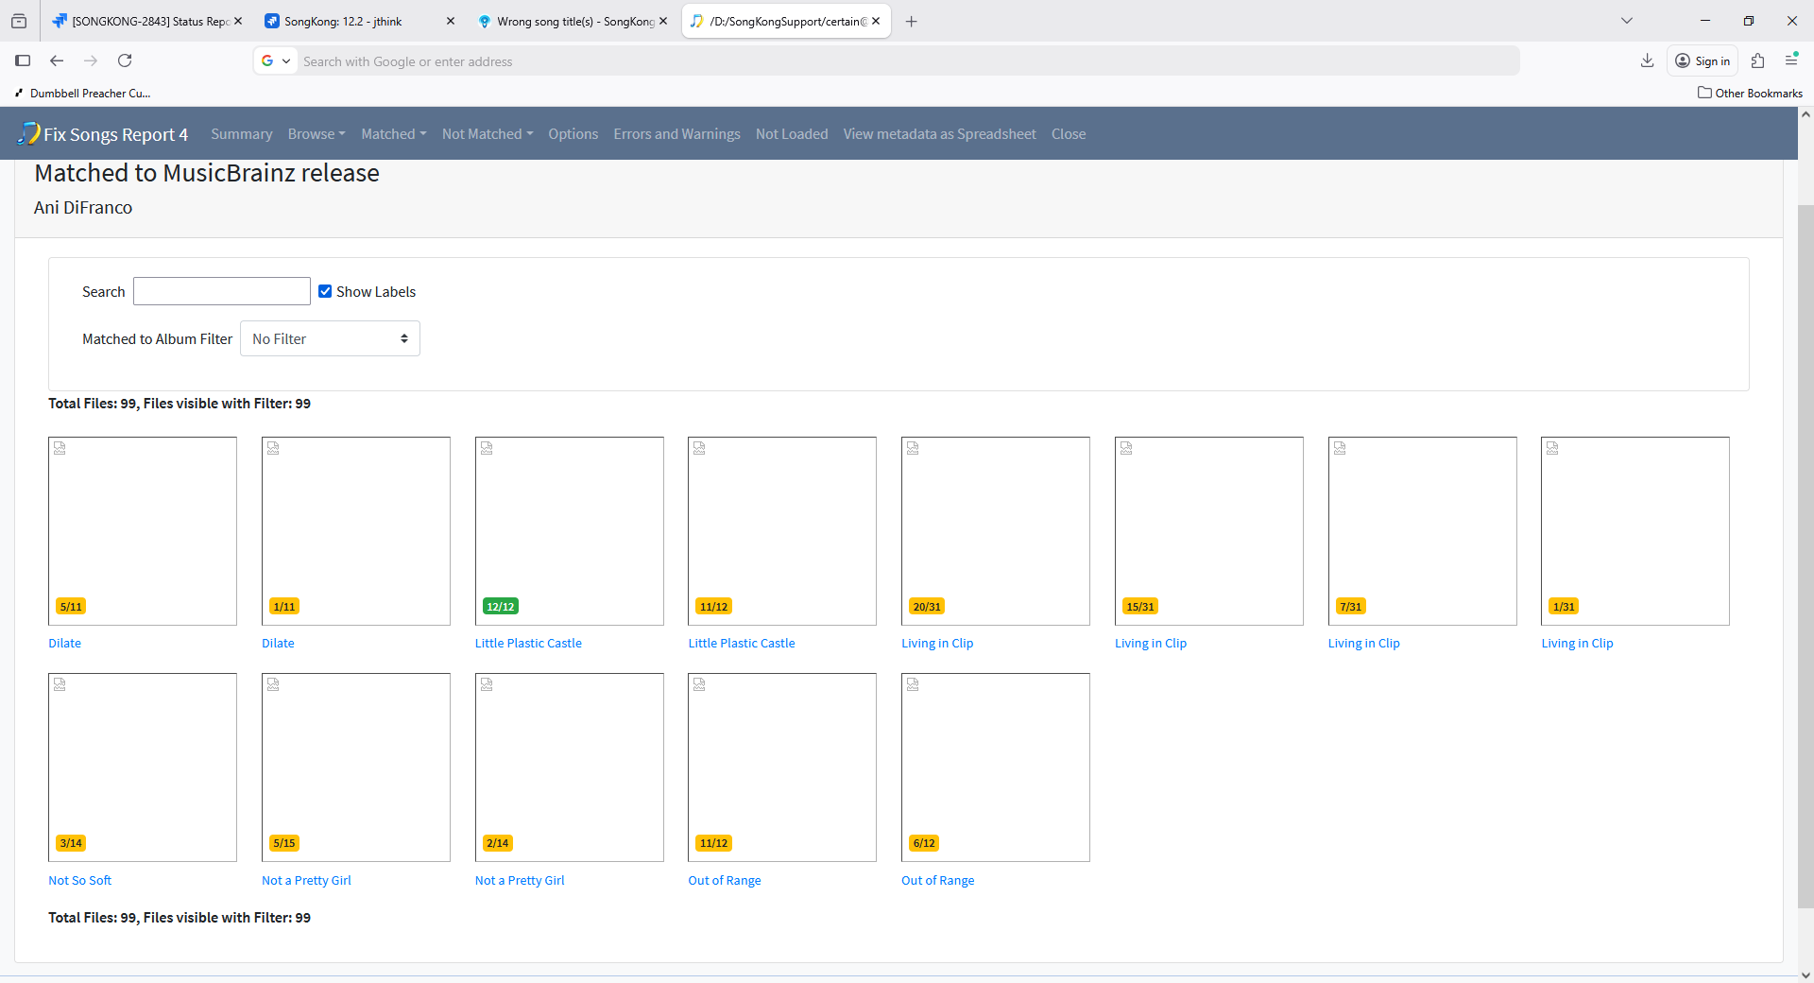This screenshot has width=1814, height=983.
Task: Click the browser reload page icon
Action: coord(125,60)
